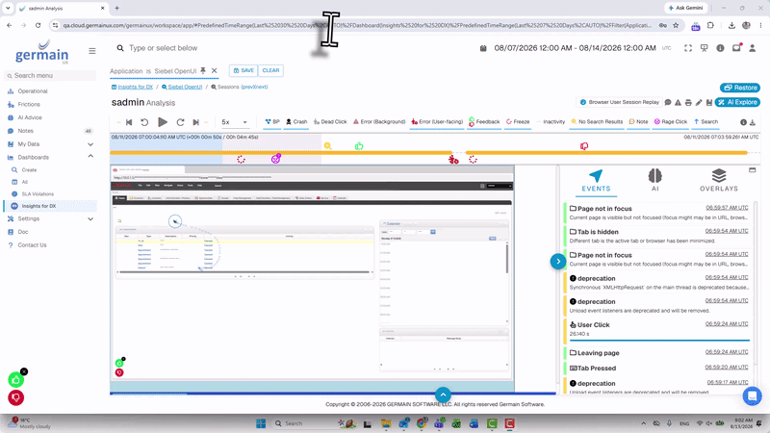Toggle the Error (Background) event filter
Image resolution: width=770 pixels, height=433 pixels.
[379, 122]
